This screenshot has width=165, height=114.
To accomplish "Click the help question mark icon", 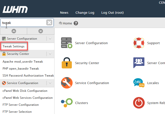I will click(76, 23).
